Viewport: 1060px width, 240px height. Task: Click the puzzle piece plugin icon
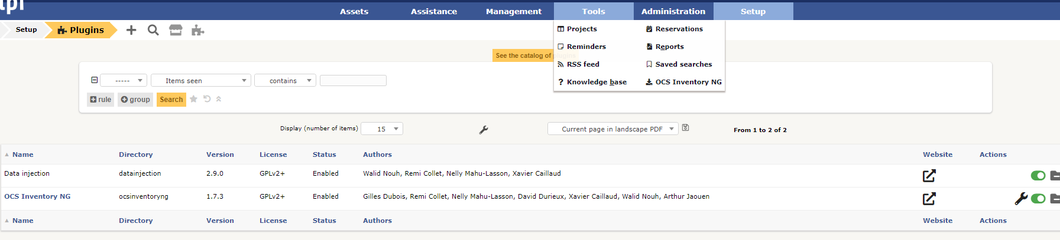pos(197,30)
